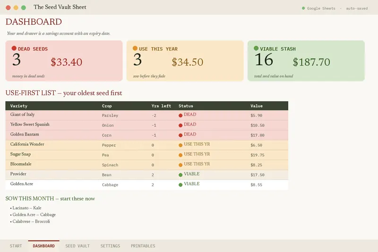378x252 pixels.
Task: Click the green status dot in Provider row
Action: pyautogui.click(x=180, y=175)
